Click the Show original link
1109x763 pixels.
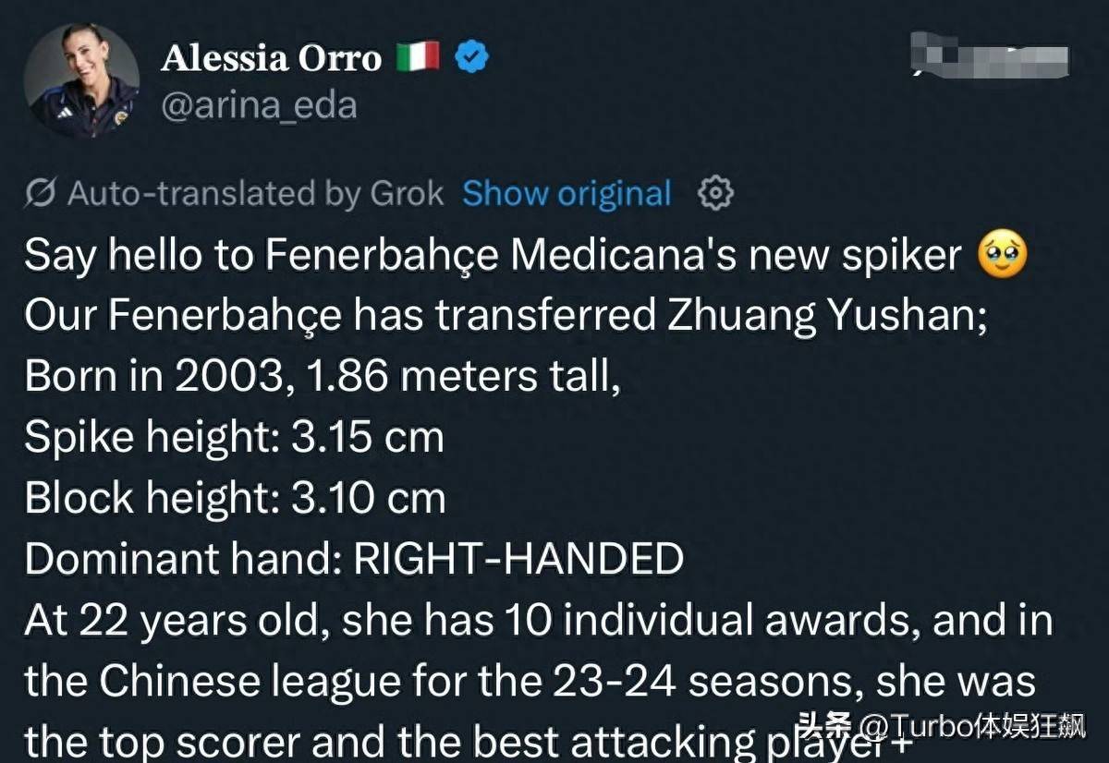pos(567,194)
